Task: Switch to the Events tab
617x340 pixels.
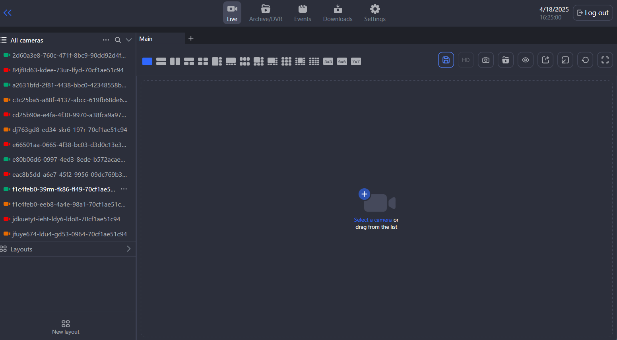Action: tap(303, 13)
